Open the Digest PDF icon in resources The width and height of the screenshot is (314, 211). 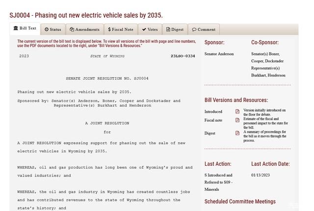237,133
